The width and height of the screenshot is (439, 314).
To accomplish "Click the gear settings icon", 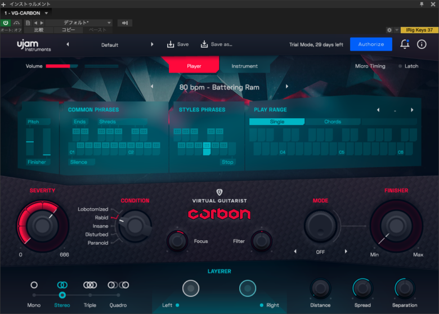I will 389,30.
